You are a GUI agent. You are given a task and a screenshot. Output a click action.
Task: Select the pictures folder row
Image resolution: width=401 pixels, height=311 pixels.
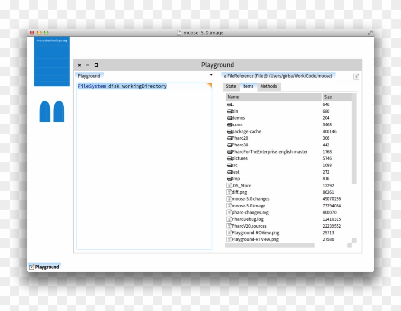(239, 158)
